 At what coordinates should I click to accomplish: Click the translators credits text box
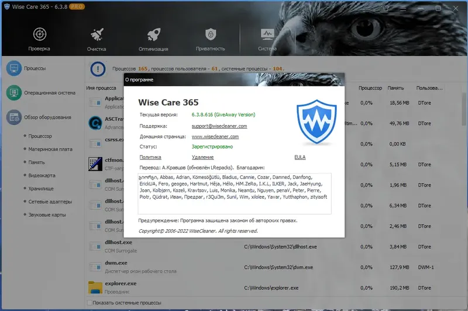(235, 193)
